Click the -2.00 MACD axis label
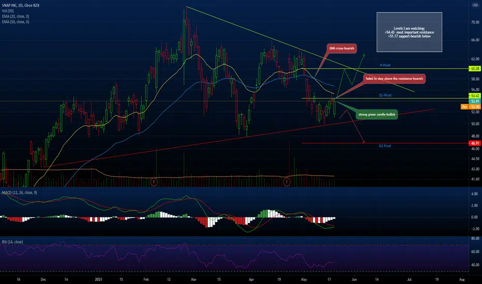This screenshot has width=482, height=284. coord(474,229)
